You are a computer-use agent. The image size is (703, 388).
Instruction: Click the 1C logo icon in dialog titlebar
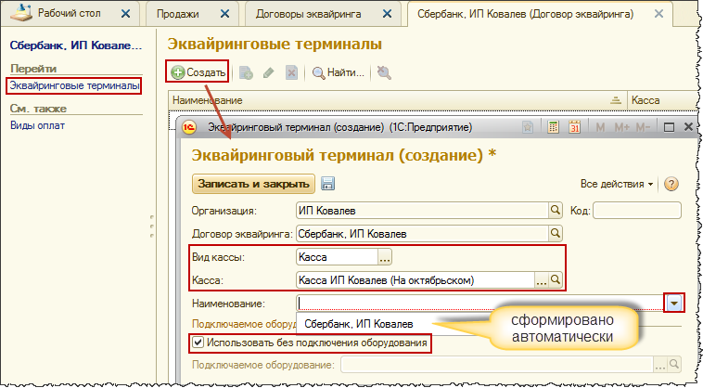(189, 127)
